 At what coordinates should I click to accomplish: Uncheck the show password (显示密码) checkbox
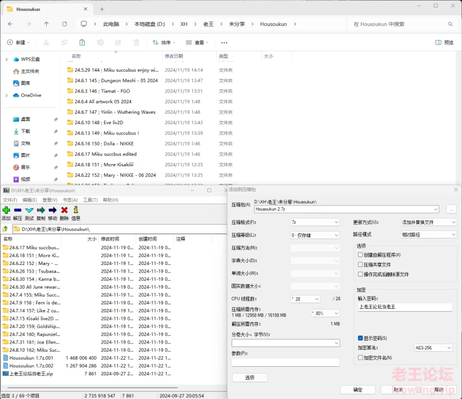[x=360, y=338]
